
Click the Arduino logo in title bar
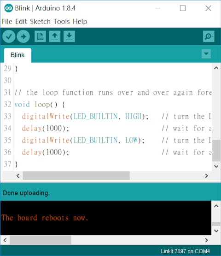(x=8, y=8)
